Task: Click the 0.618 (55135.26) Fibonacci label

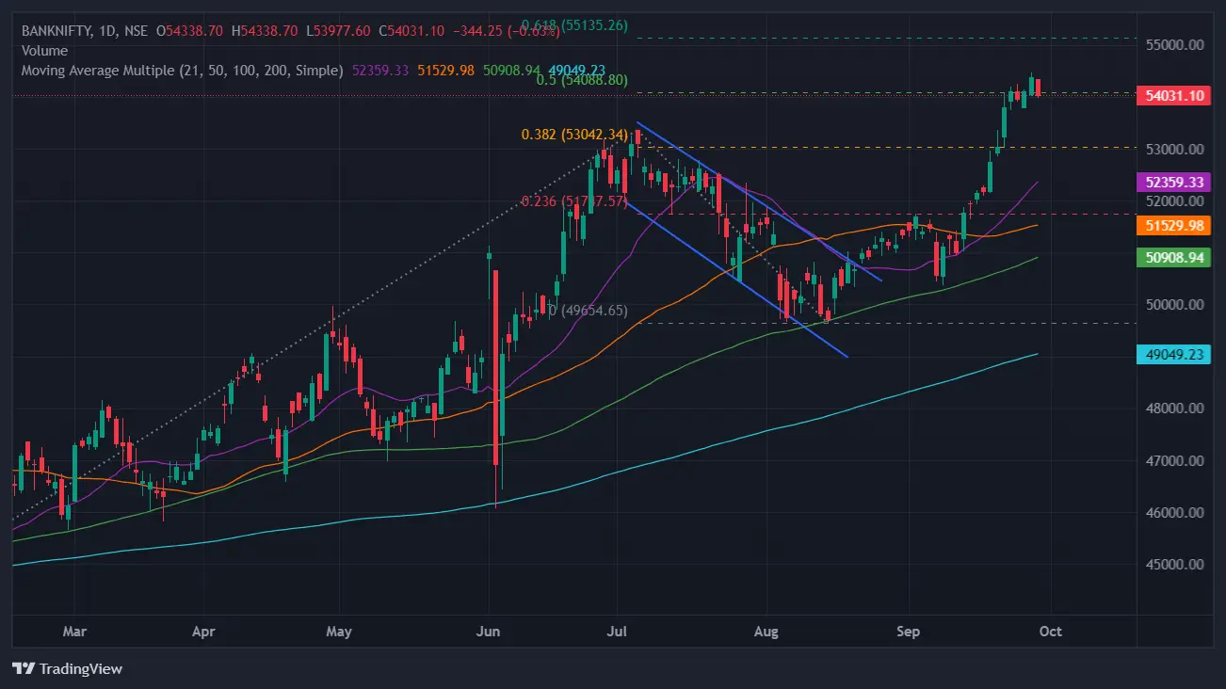Action: (x=574, y=24)
